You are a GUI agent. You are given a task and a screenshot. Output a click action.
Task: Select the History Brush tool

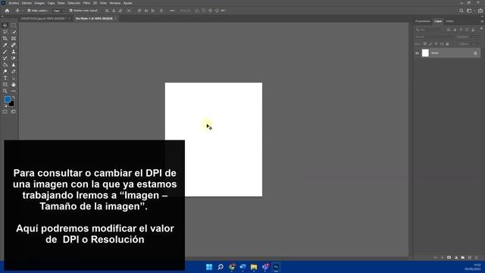coord(5,58)
